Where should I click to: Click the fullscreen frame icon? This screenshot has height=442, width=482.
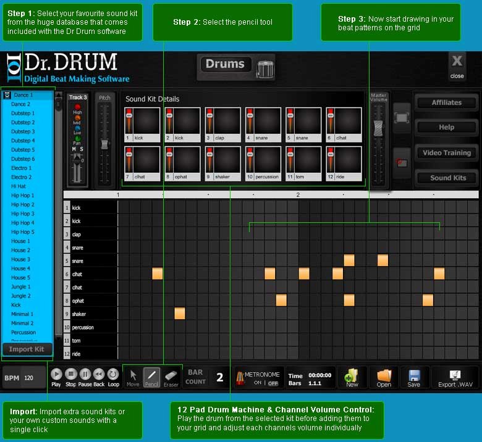402,118
